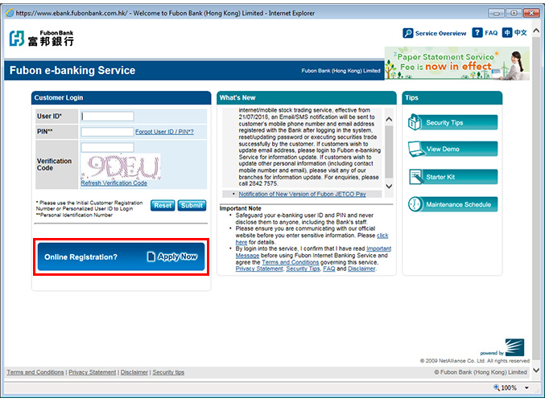Viewport: 545px width, 402px height.
Task: Open footer Disclaimer link
Action: coord(134,372)
